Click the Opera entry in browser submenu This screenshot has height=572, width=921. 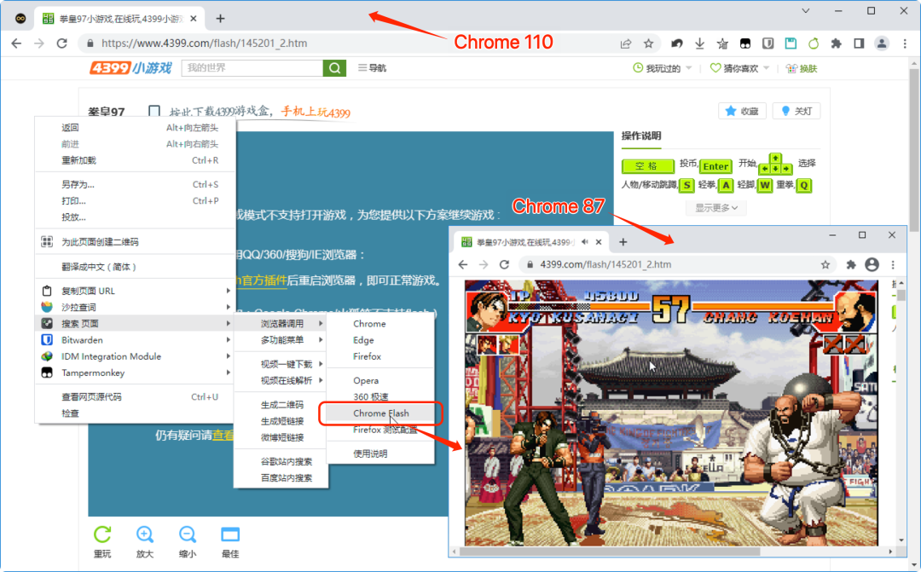click(380, 380)
